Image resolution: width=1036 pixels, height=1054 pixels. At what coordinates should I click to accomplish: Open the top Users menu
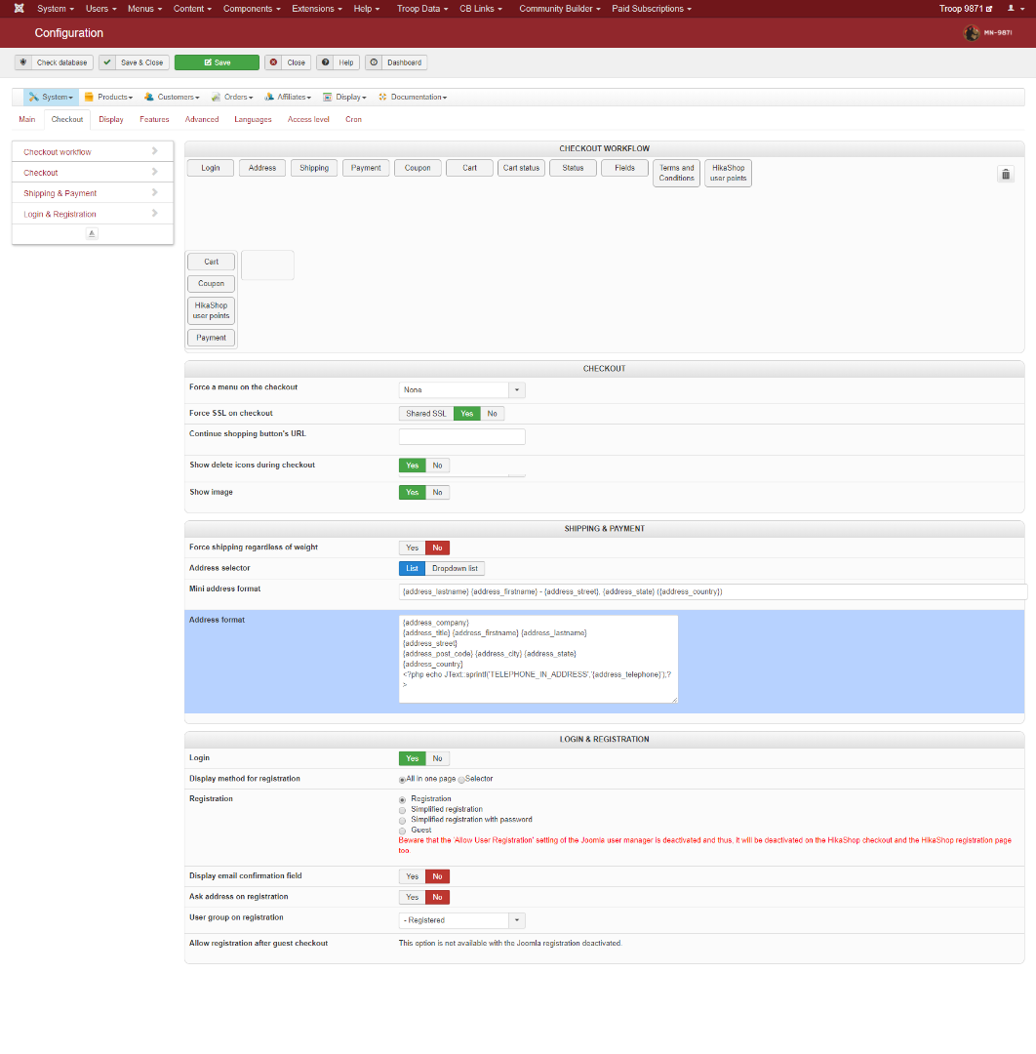coord(100,9)
